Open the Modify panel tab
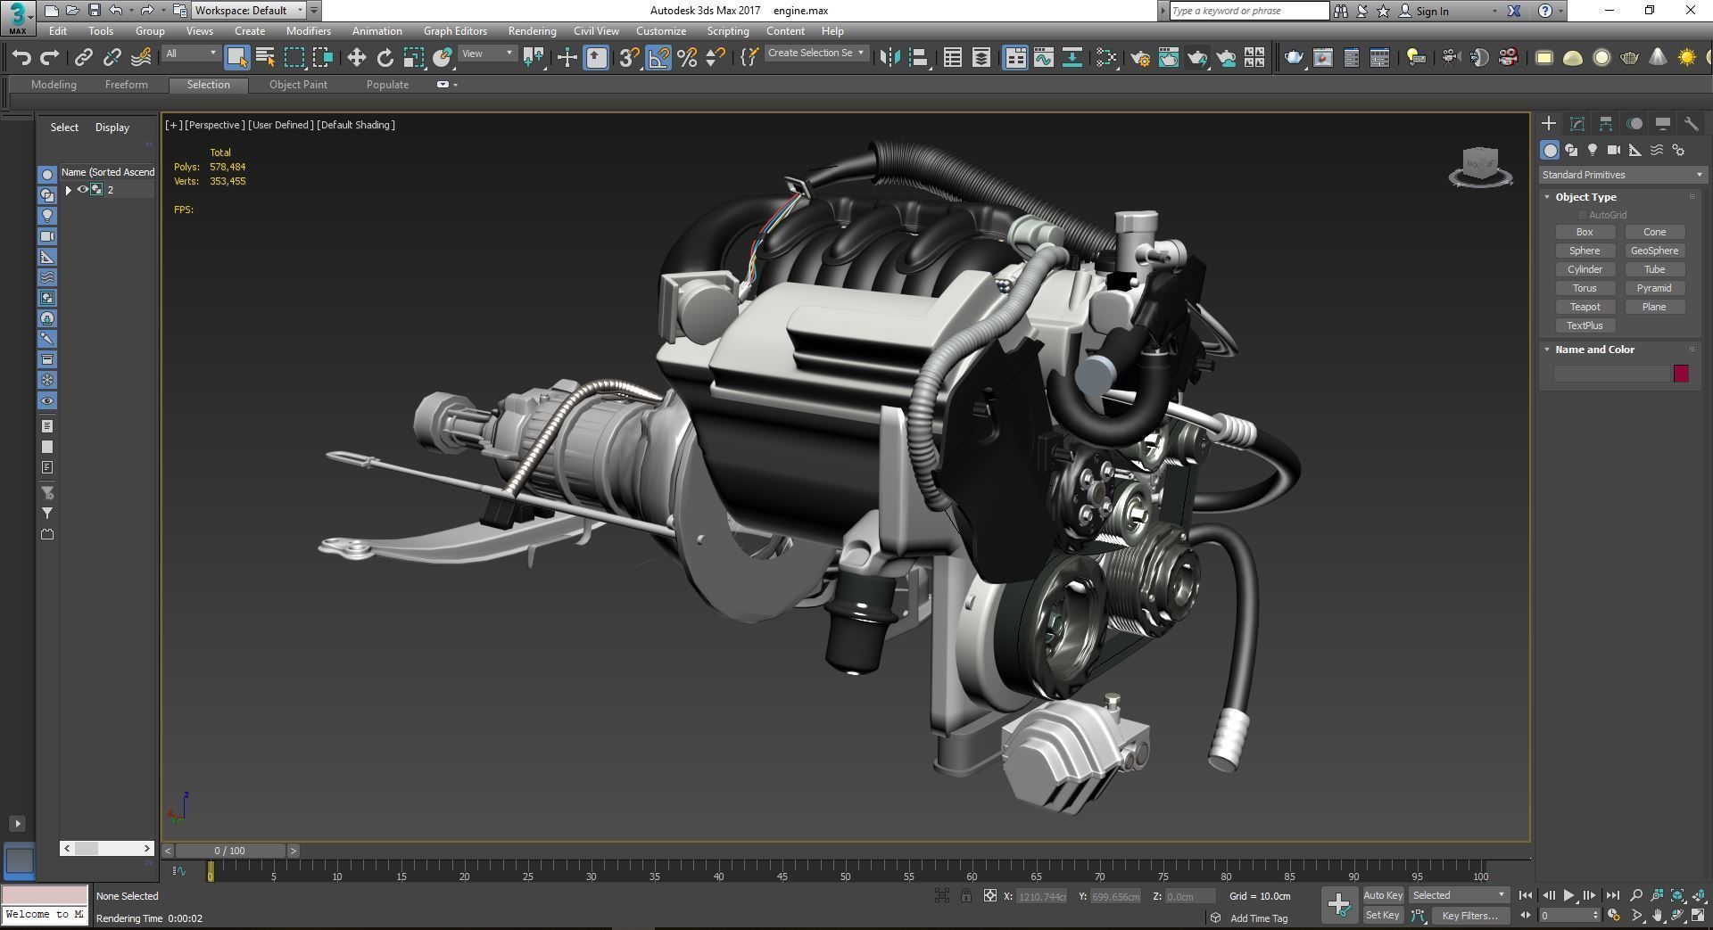 click(x=1577, y=124)
